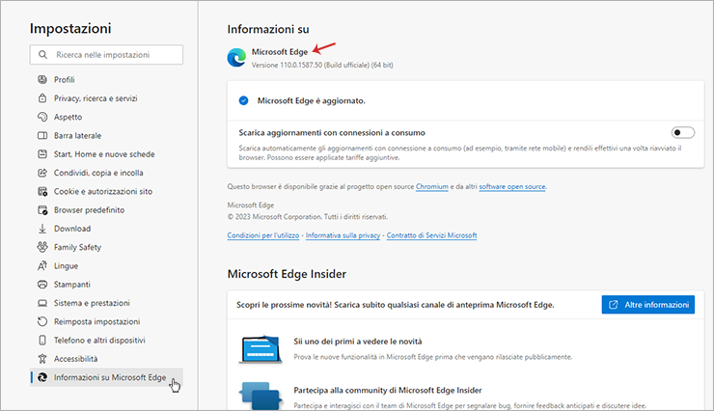The height and width of the screenshot is (411, 714).
Task: Open Privacy, ricerca e servizi lock icon
Action: 42,98
